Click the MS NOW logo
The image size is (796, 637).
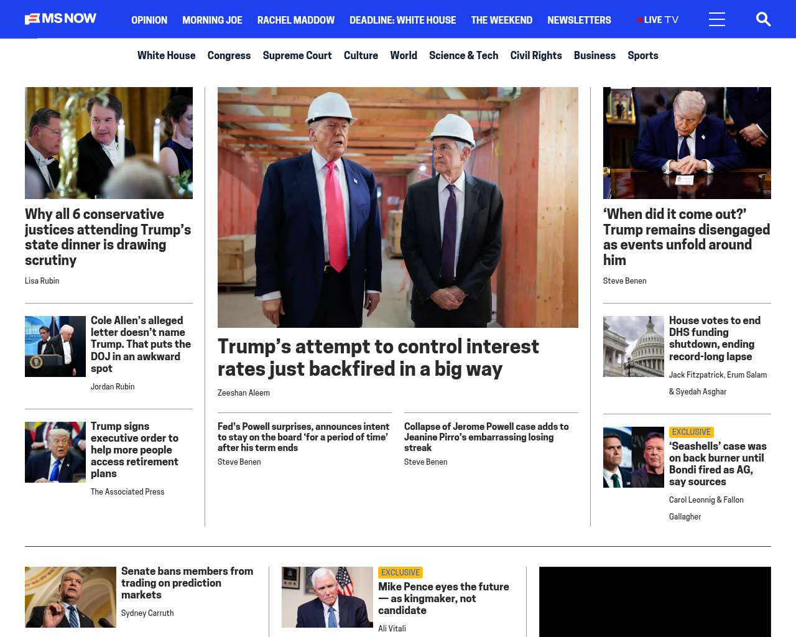click(x=60, y=19)
